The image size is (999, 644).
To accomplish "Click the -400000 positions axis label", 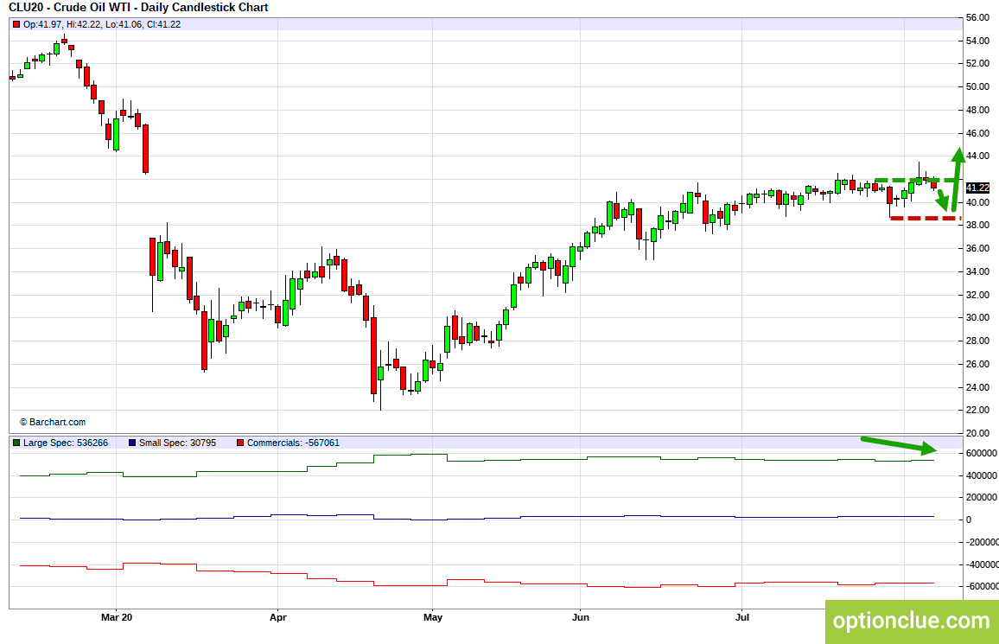I will point(982,564).
